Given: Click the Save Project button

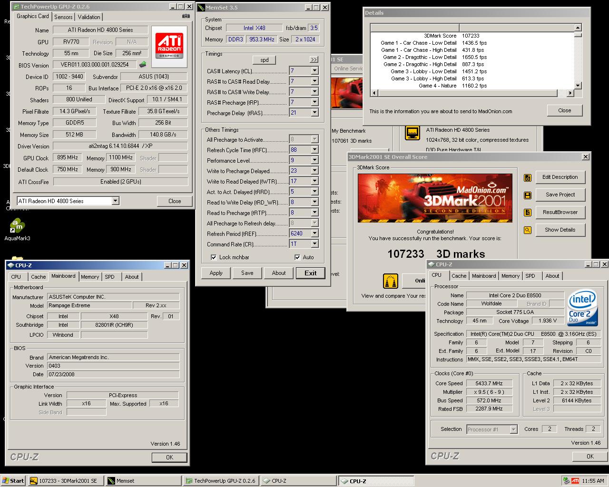Looking at the screenshot, I should pos(560,195).
